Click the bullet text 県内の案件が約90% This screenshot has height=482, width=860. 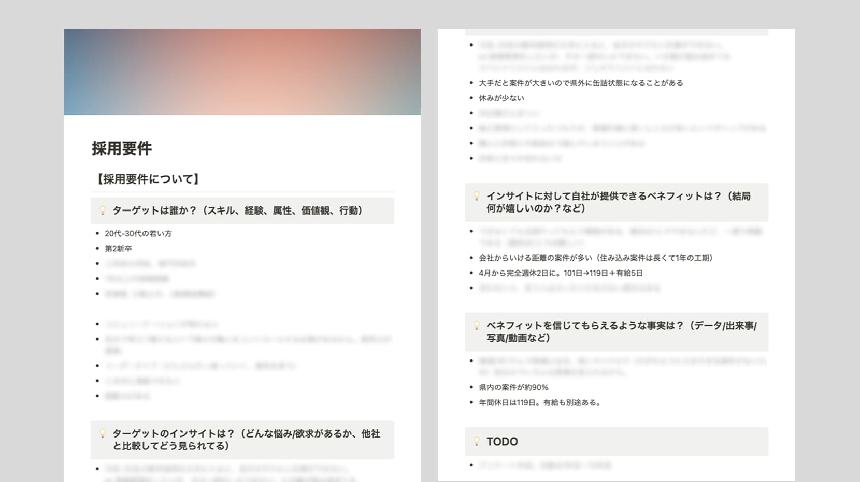pos(513,387)
